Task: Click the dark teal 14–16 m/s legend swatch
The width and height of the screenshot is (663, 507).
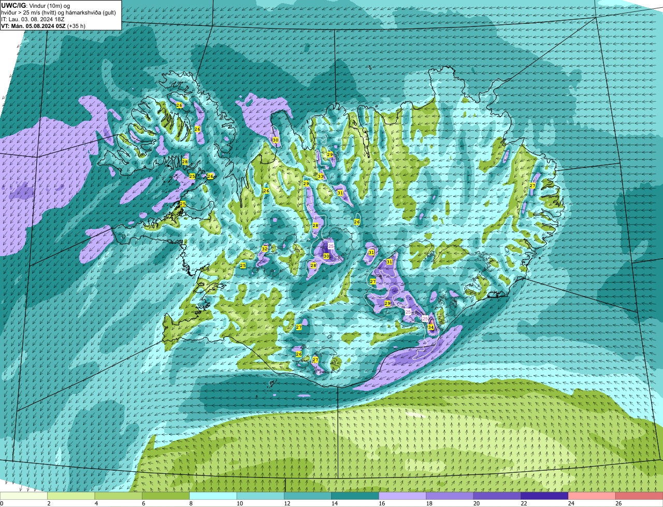Action: [x=355, y=496]
